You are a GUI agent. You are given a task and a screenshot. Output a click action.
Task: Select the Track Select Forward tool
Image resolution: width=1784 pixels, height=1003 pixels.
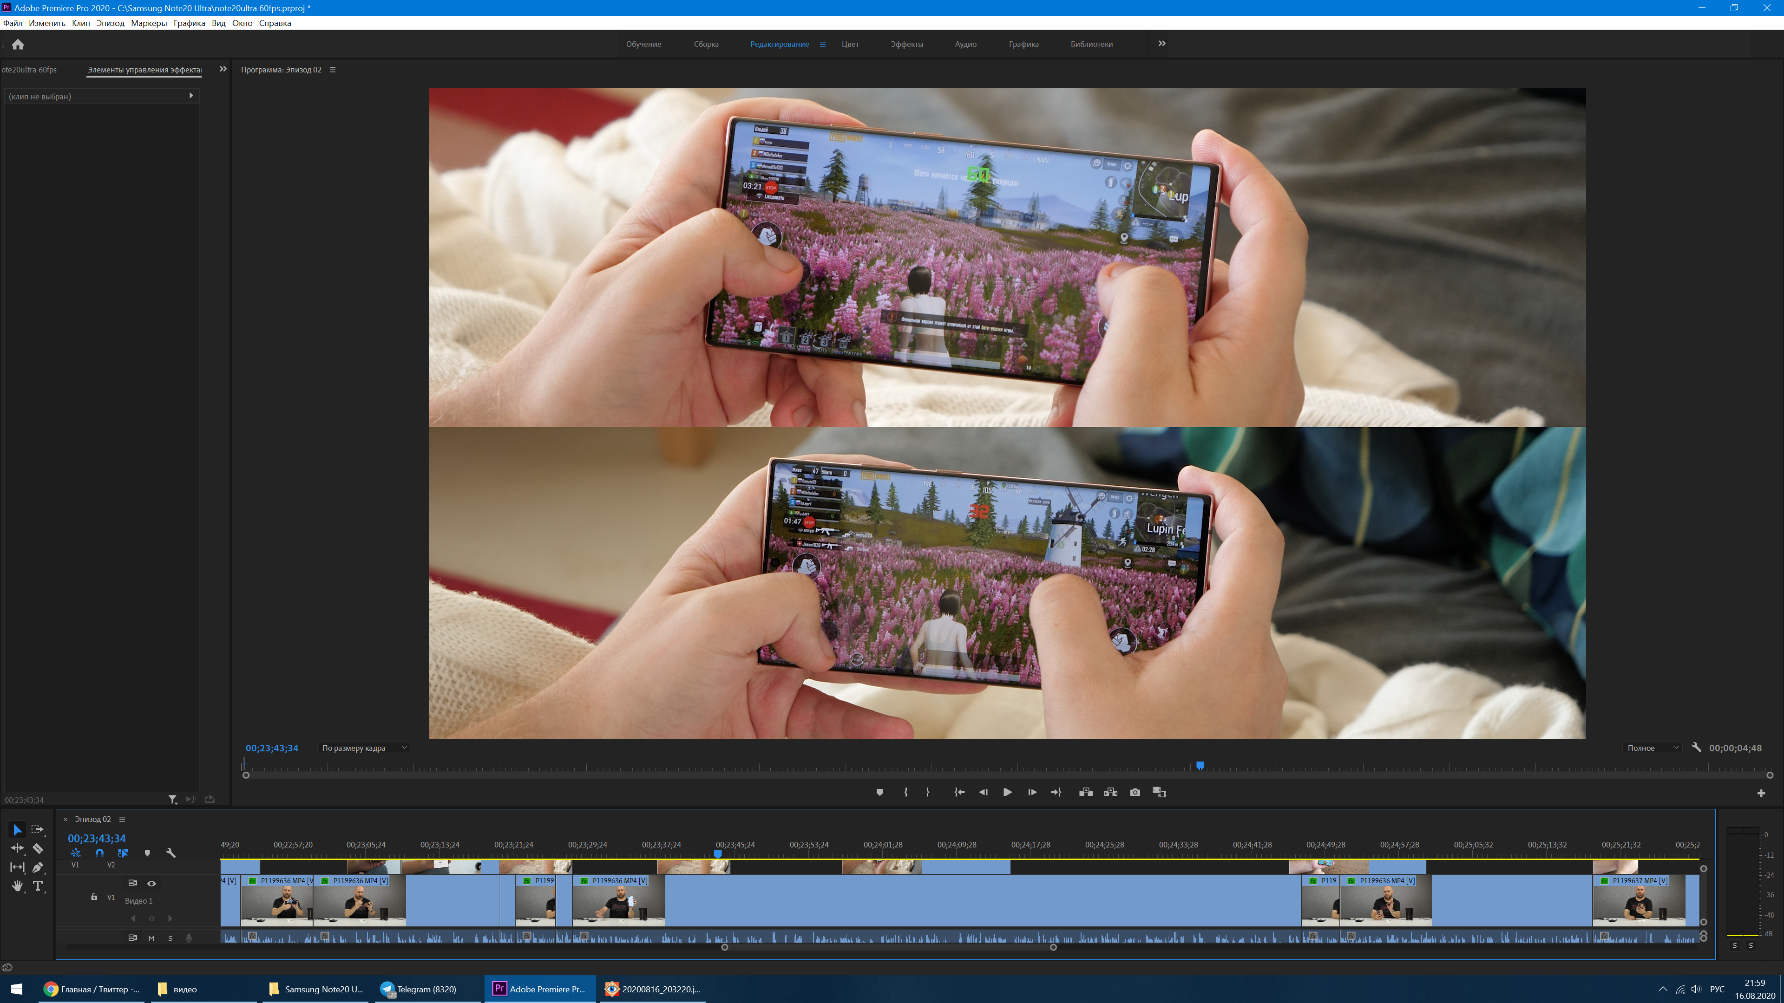[37, 829]
